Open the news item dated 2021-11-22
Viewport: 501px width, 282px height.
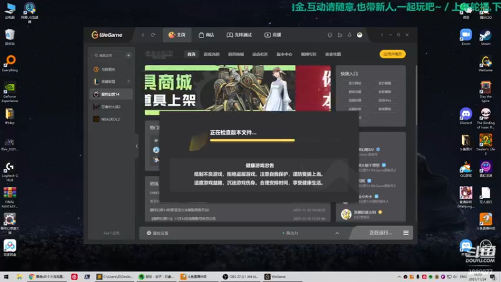pos(238,210)
